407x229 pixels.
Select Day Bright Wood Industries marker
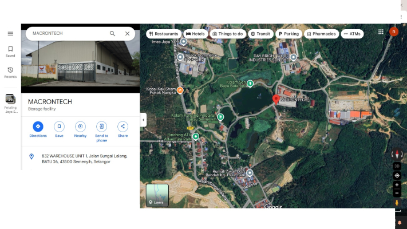click(x=293, y=57)
